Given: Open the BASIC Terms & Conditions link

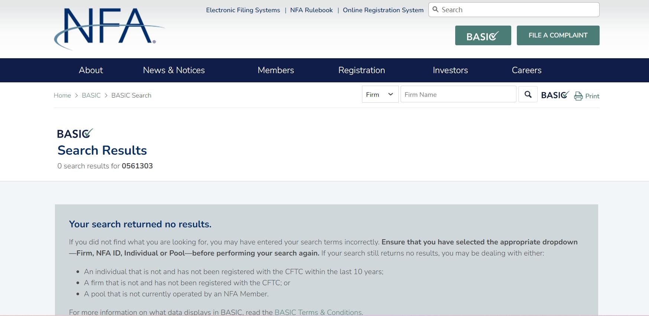Looking at the screenshot, I should click(x=319, y=312).
